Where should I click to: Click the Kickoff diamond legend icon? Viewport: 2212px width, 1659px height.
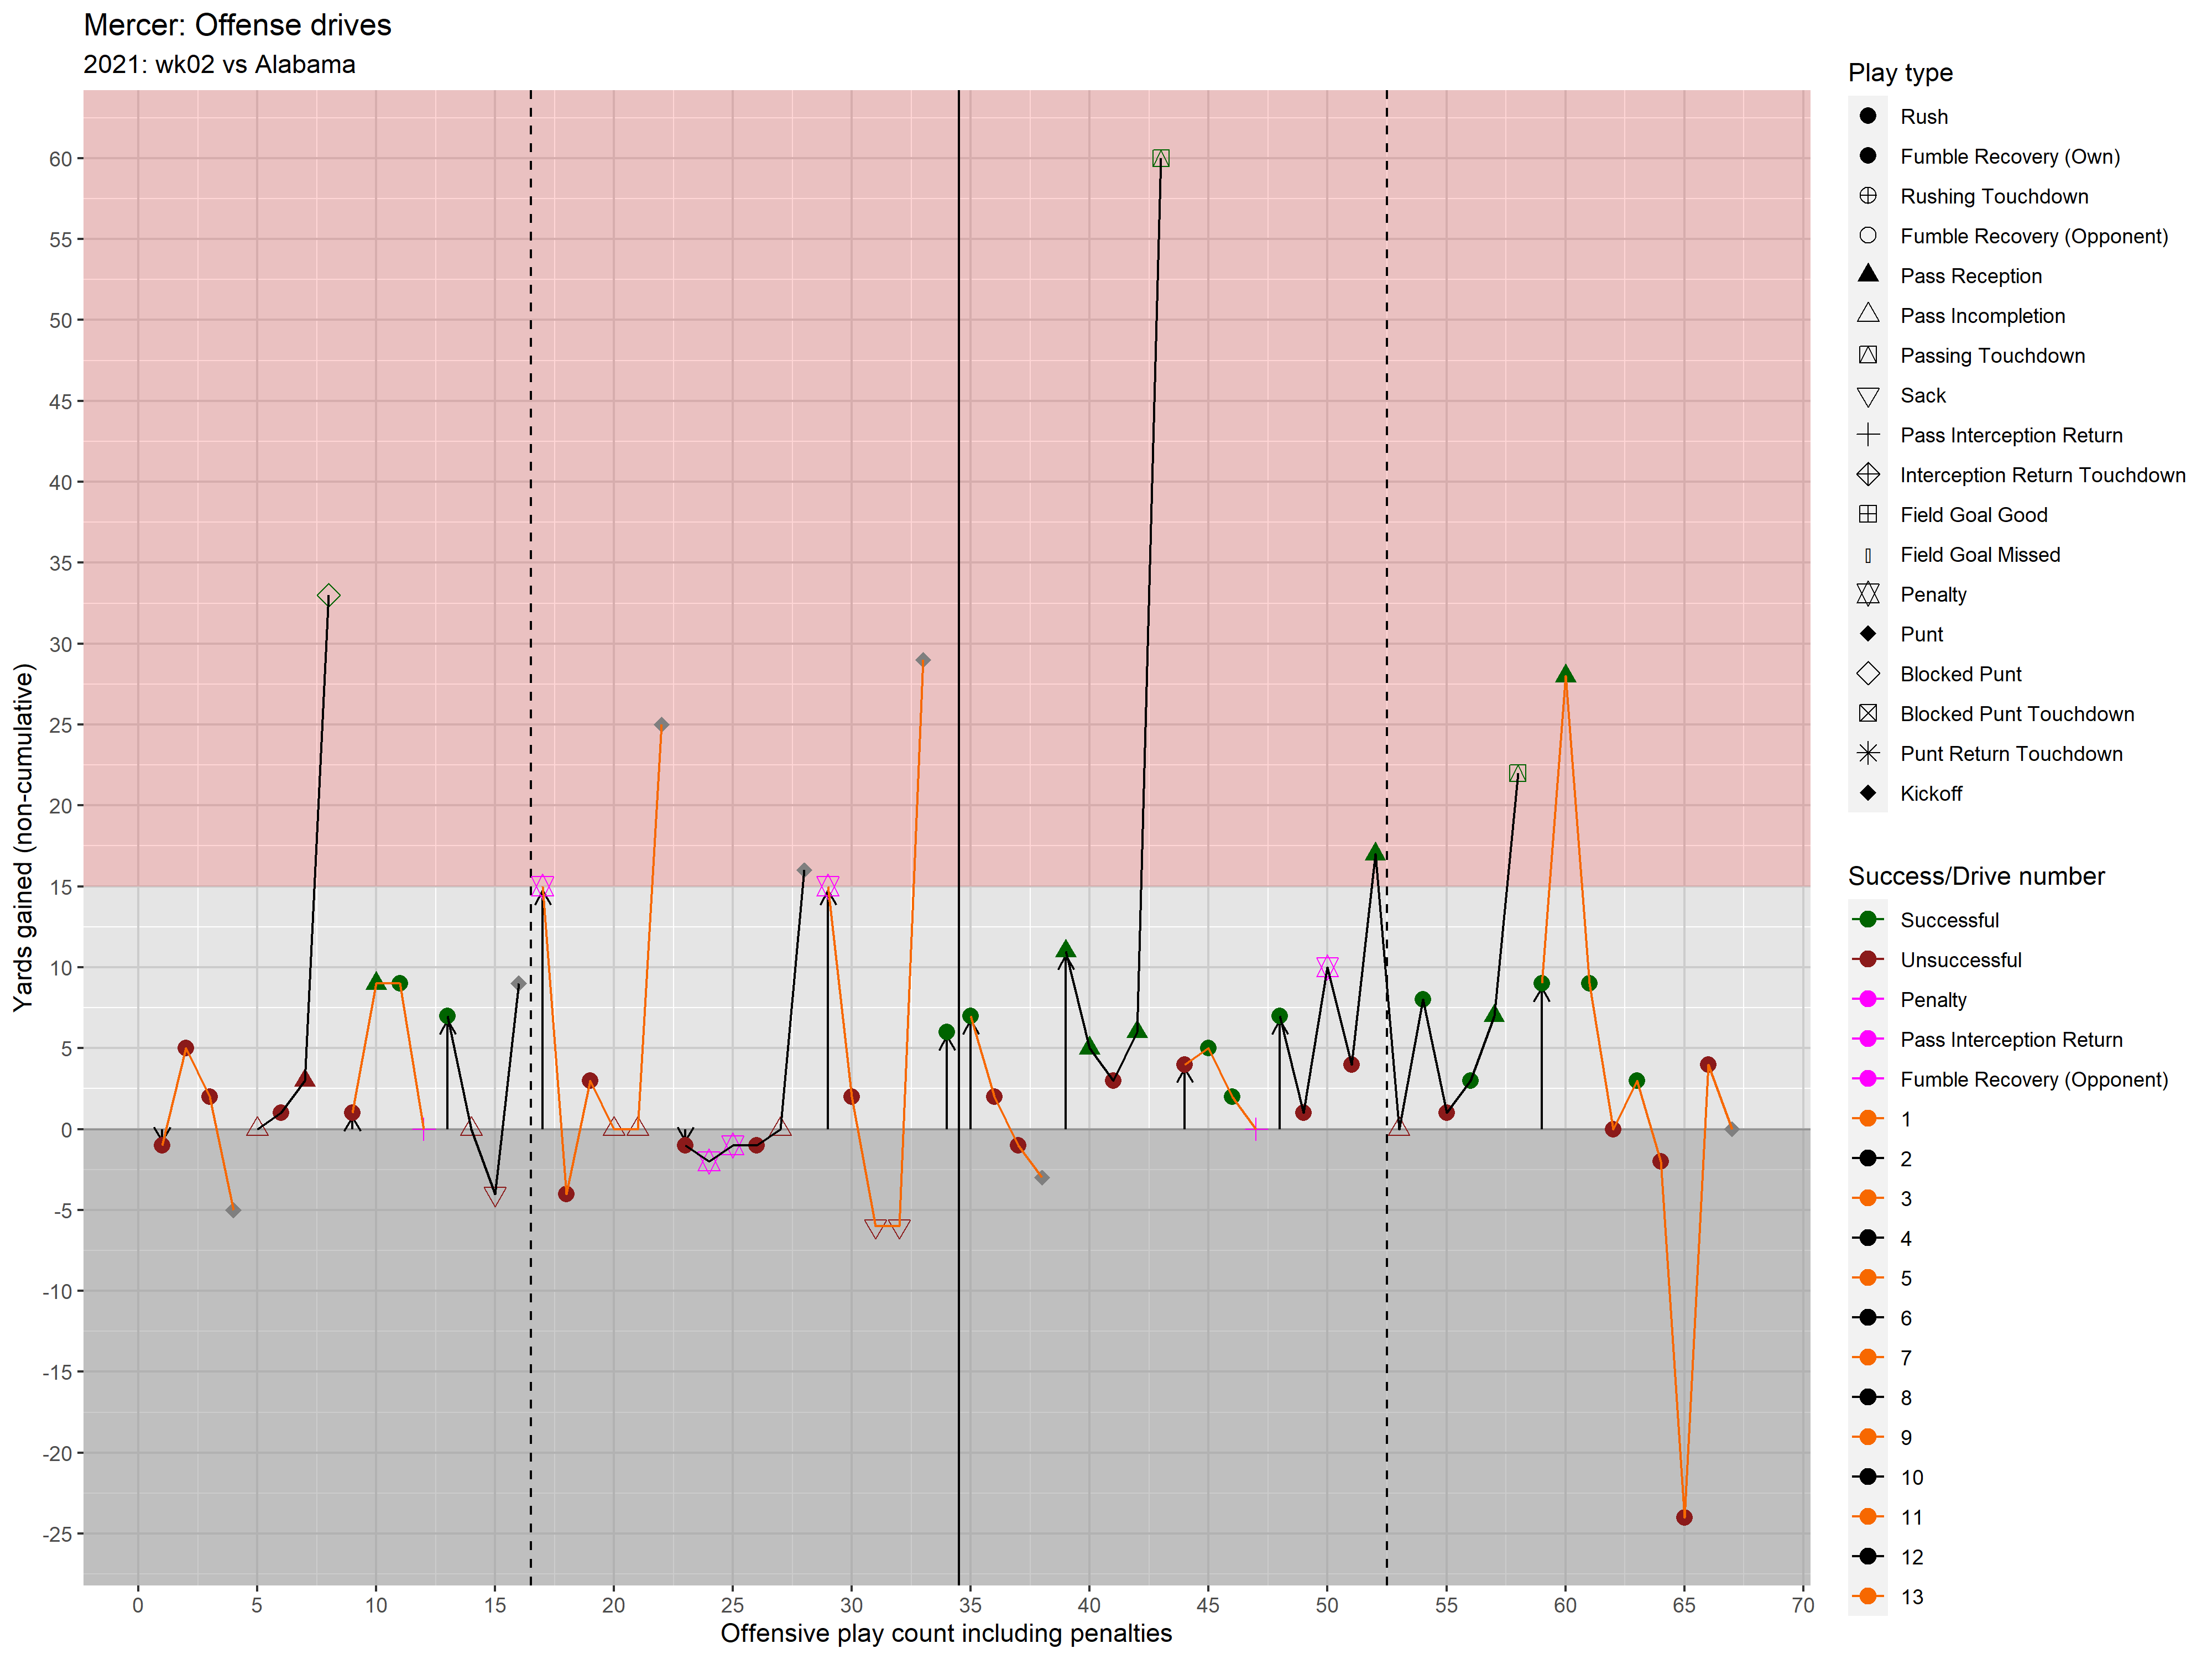coord(1867,793)
